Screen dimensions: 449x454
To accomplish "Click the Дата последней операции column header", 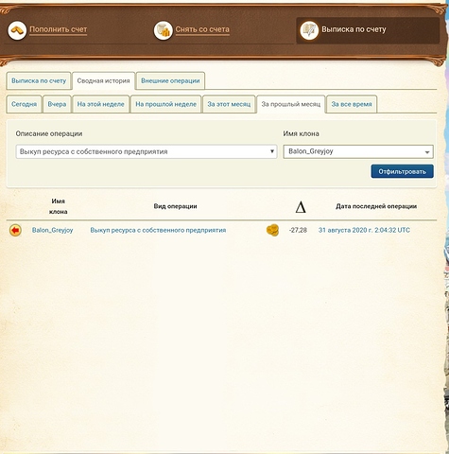I will click(376, 206).
